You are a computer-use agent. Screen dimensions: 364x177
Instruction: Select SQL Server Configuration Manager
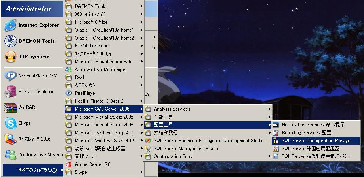click(316, 141)
